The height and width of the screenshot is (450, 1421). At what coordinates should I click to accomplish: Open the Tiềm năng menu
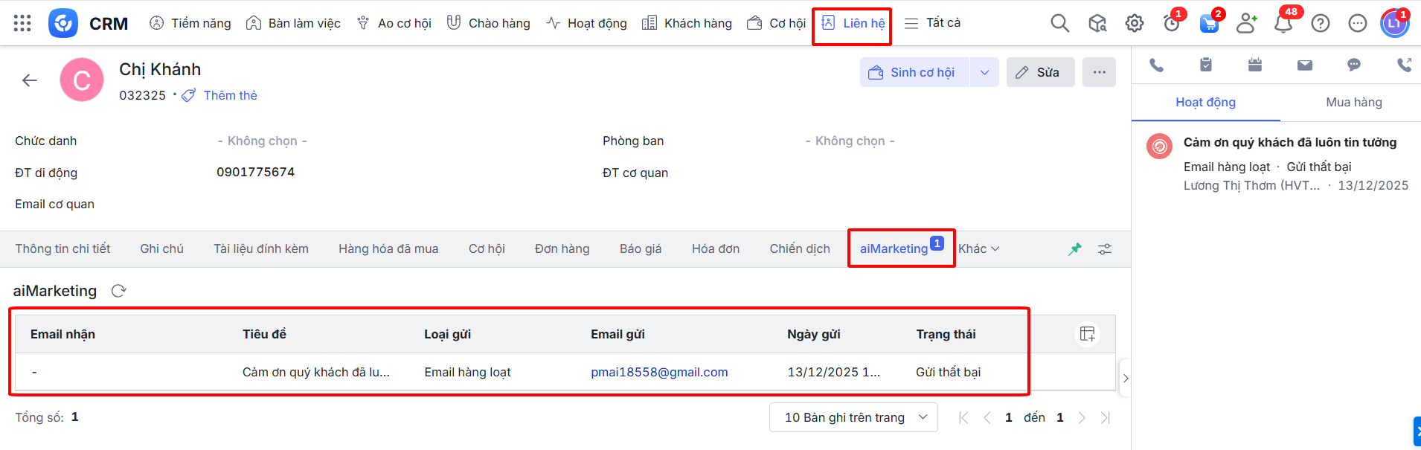coord(190,23)
